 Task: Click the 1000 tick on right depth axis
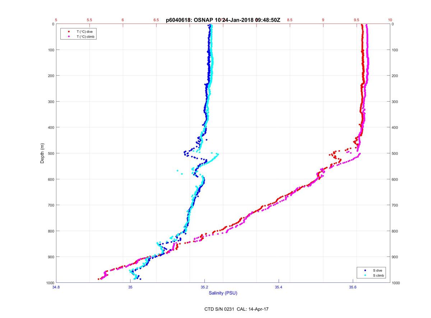click(396, 283)
